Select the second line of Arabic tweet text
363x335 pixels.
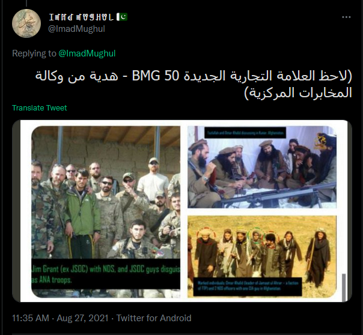(298, 92)
